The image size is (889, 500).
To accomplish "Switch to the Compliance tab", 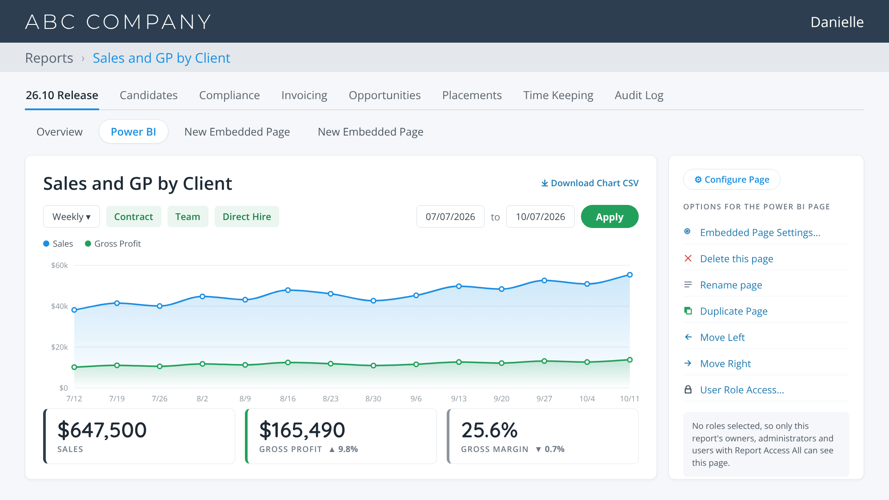I will [x=229, y=95].
